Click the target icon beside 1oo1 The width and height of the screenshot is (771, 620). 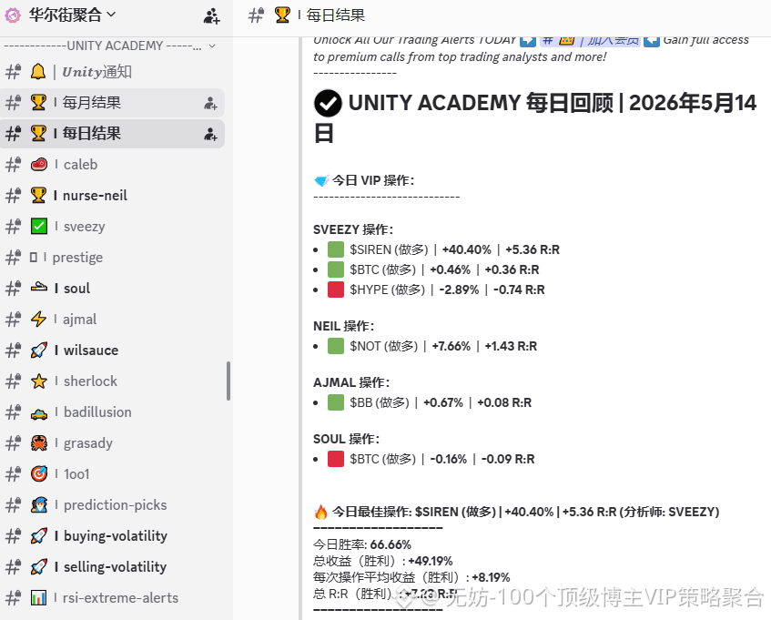[x=39, y=474]
